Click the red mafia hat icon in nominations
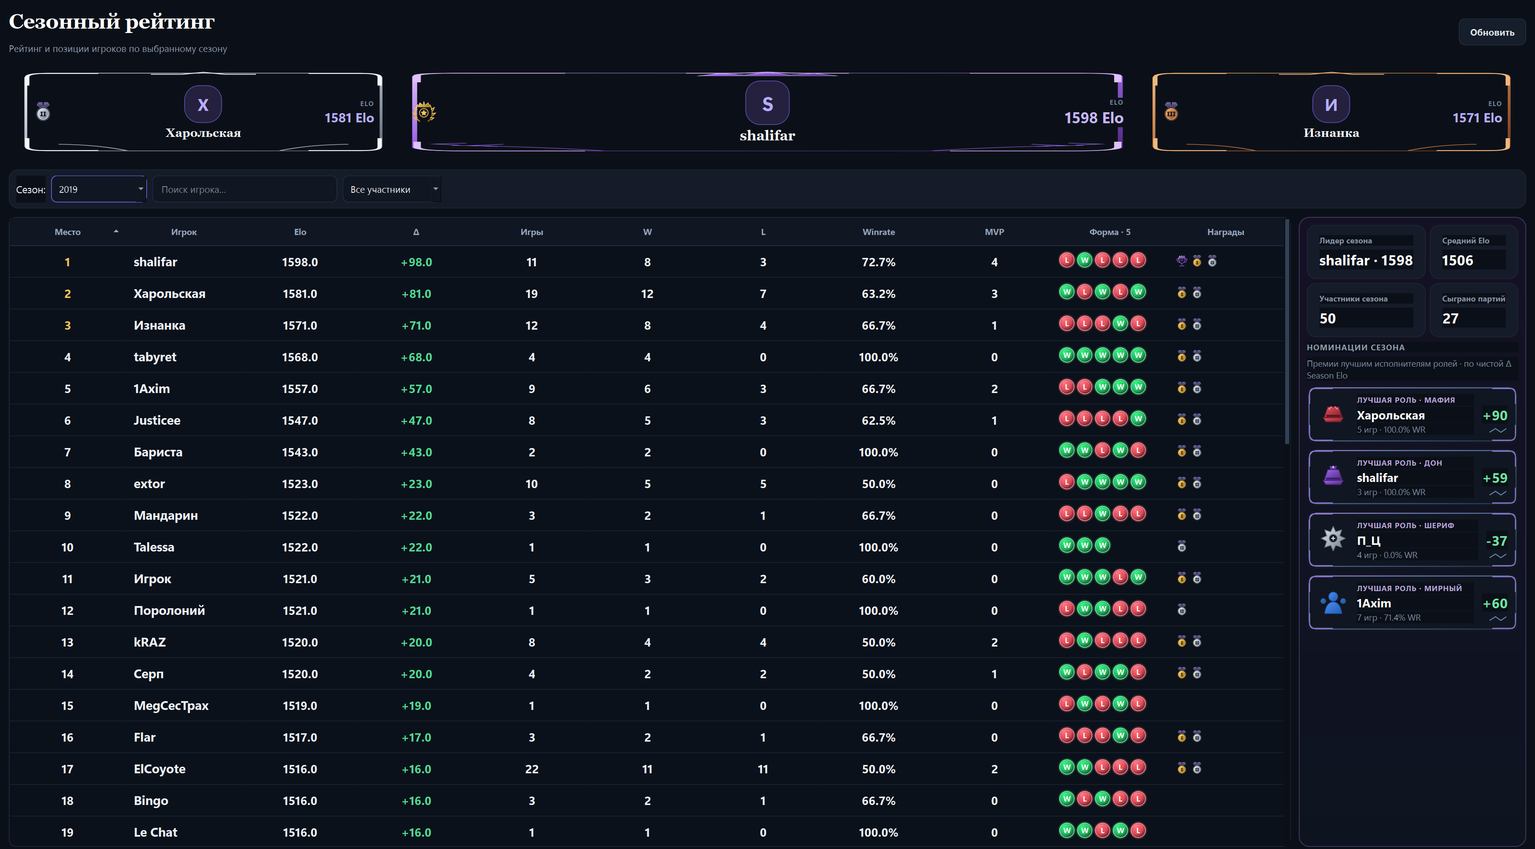This screenshot has height=849, width=1535. tap(1333, 414)
